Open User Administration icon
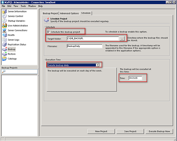Screen dimensions: 177x141 click(x=4, y=26)
